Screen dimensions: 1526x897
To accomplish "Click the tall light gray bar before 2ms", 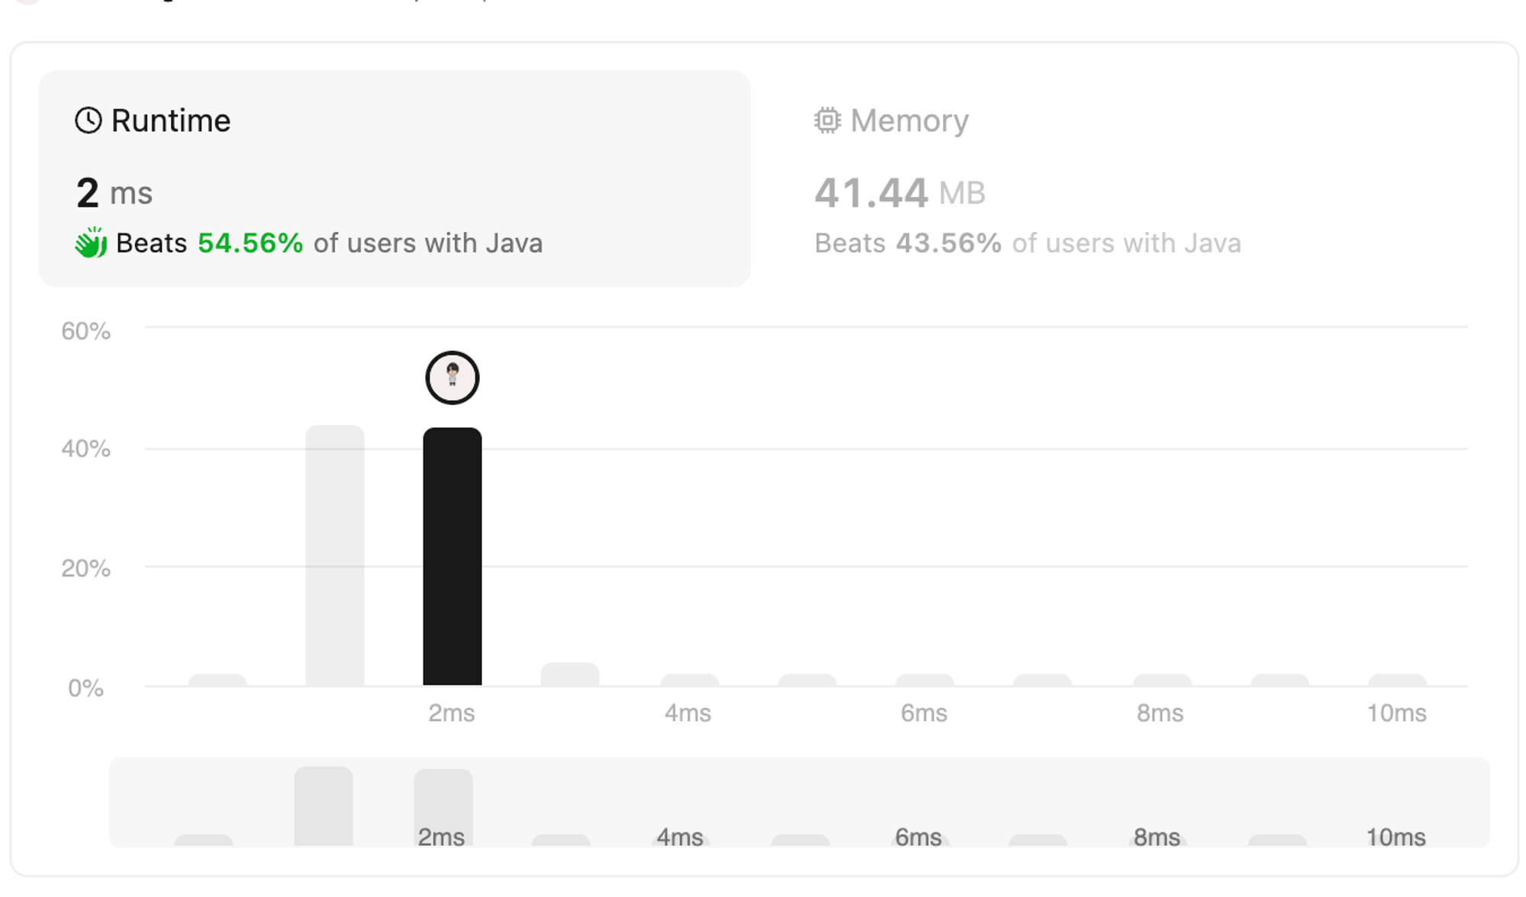I will (335, 555).
